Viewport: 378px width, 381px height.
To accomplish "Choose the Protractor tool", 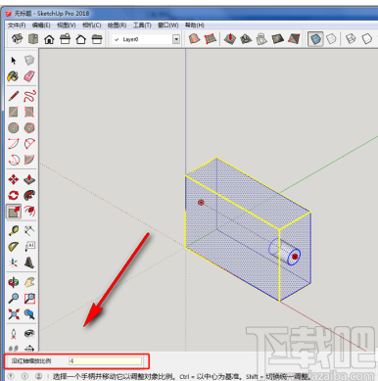I will tap(14, 247).
